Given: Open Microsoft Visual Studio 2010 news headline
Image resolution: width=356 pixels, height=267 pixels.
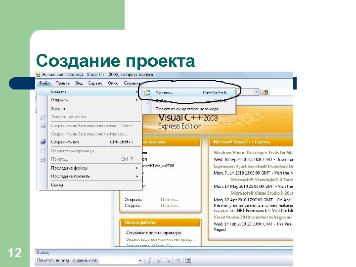Looking at the screenshot, I should pyautogui.click(x=262, y=193).
